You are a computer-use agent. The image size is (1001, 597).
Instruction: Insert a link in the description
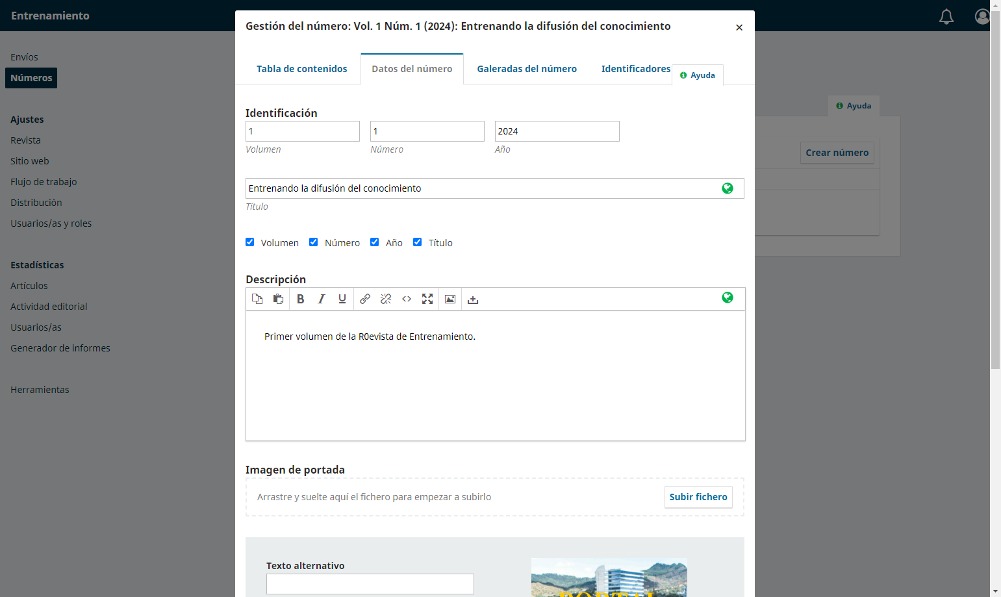point(365,299)
